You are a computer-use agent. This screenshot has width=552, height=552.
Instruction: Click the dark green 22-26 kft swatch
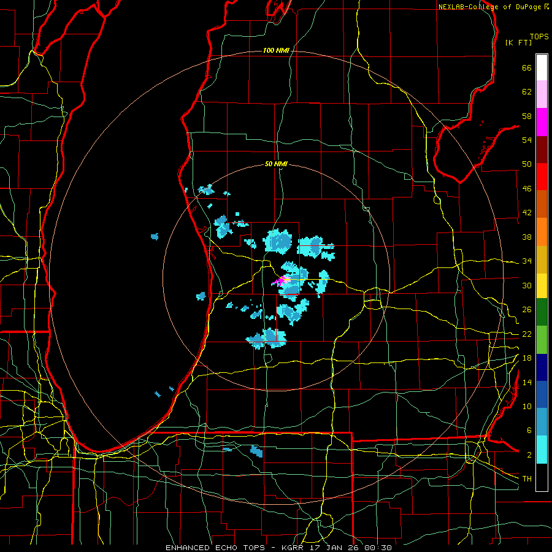(542, 312)
